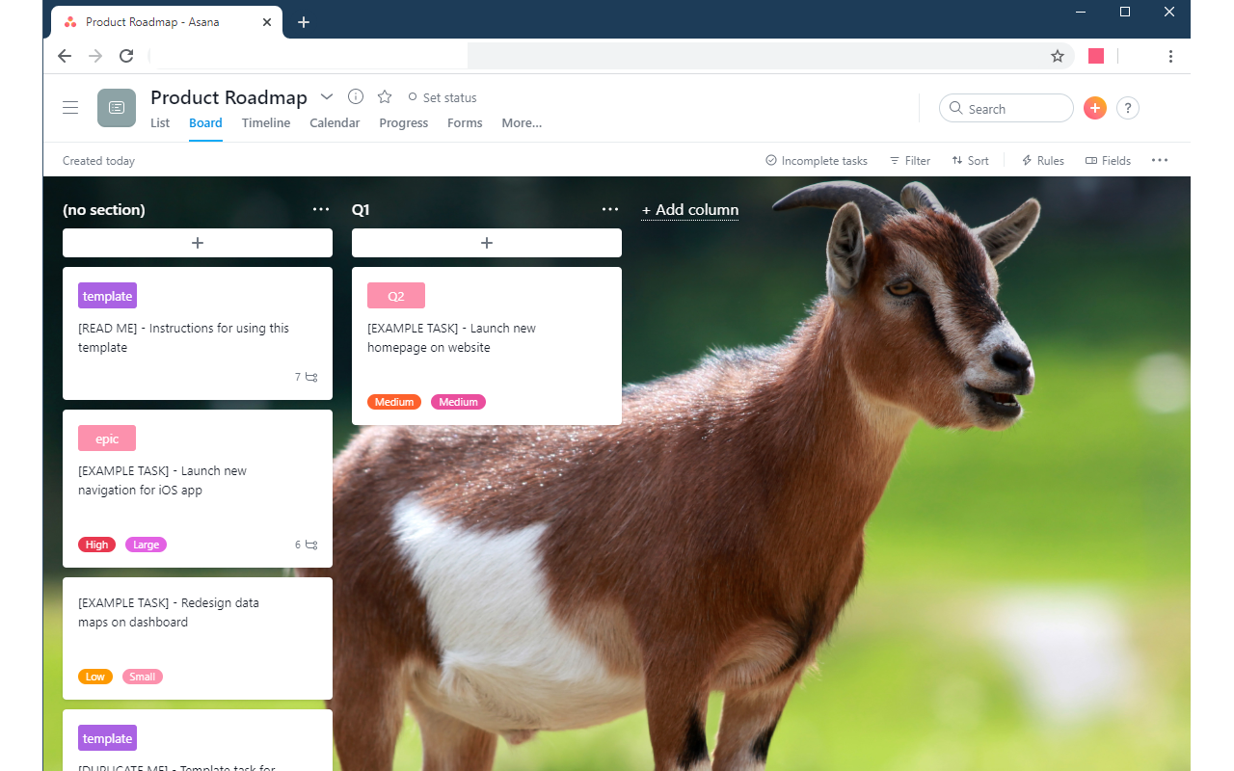Screen dimensions: 1234x771
Task: Click the pink epic tag
Action: [107, 439]
